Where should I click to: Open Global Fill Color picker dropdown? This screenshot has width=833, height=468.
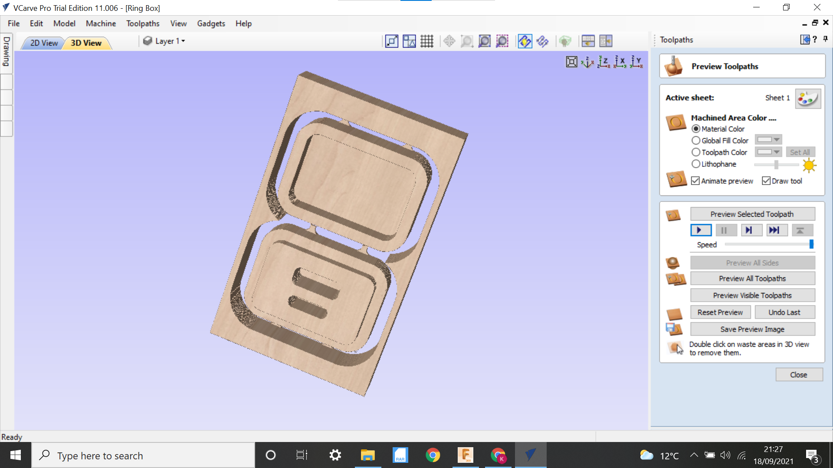768,140
